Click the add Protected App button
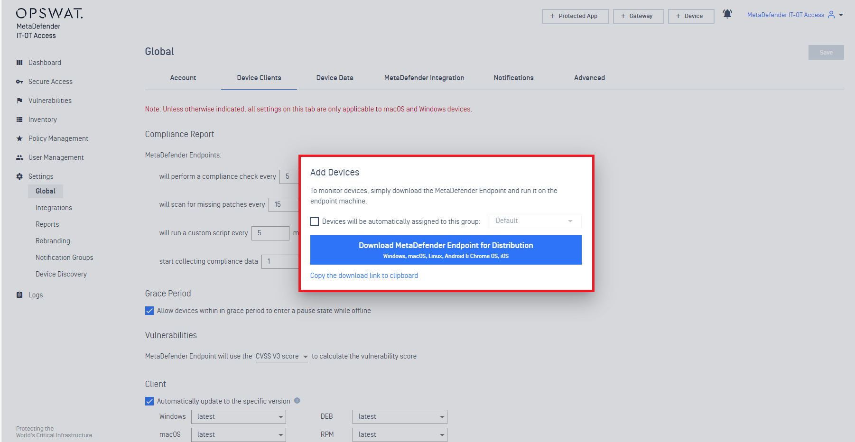The width and height of the screenshot is (855, 442). (x=576, y=16)
